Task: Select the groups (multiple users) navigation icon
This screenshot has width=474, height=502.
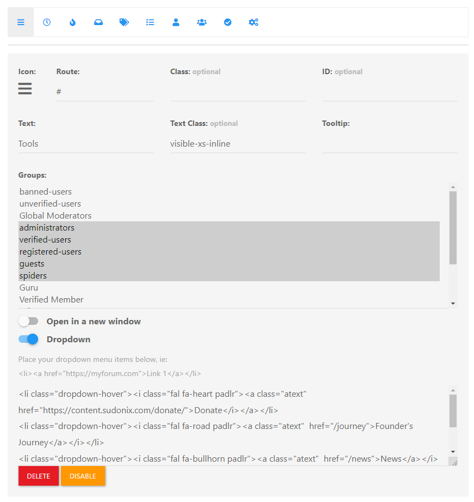Action: pos(202,22)
